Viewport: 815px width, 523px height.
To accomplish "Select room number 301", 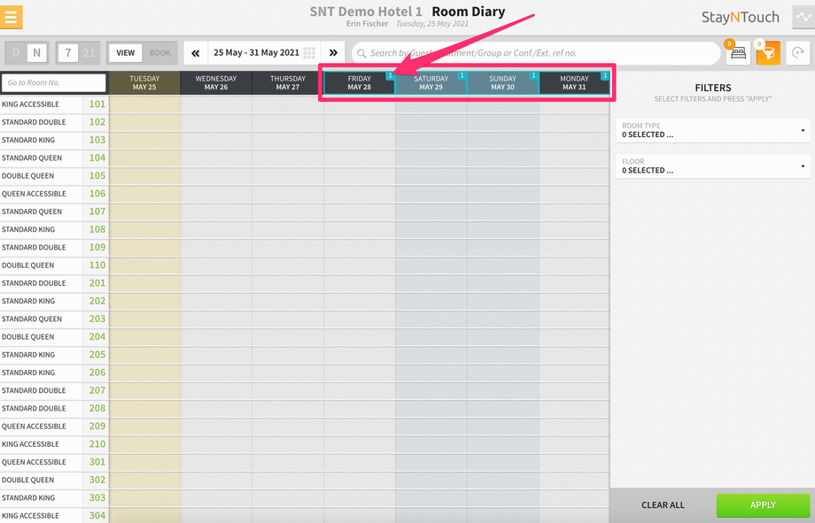I will coord(97,462).
